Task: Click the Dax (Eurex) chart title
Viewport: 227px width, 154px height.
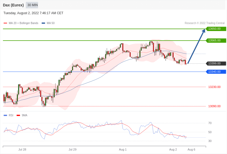Action: (13, 5)
